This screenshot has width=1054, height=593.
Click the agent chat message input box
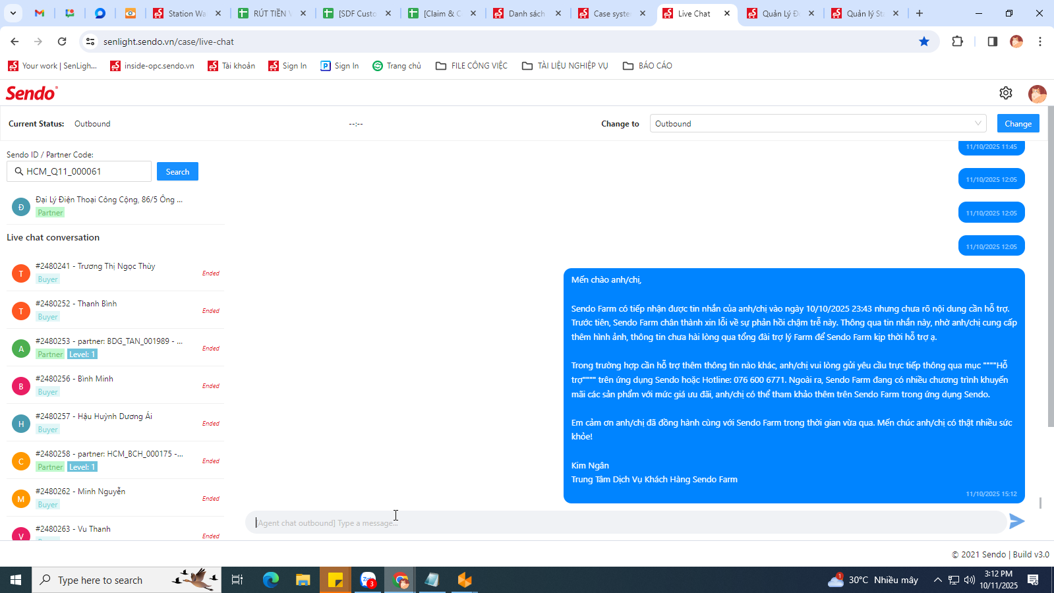pyautogui.click(x=626, y=522)
